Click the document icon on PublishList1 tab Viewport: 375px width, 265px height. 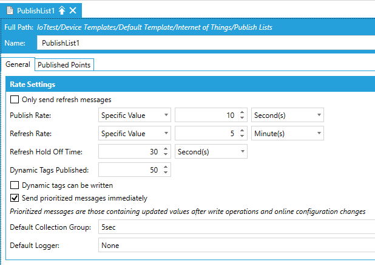(10, 10)
